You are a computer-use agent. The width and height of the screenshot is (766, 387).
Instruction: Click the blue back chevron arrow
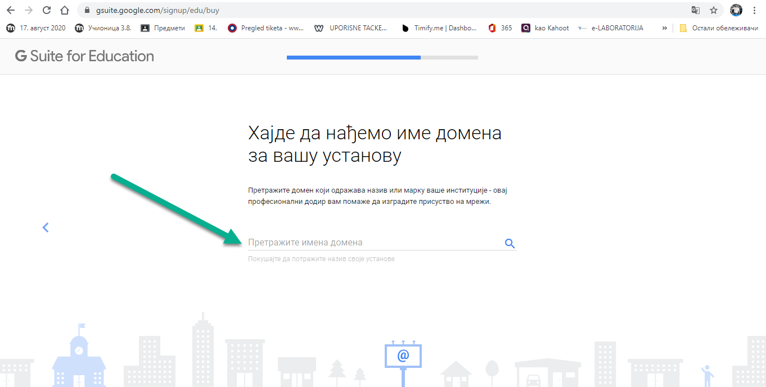[x=46, y=227]
